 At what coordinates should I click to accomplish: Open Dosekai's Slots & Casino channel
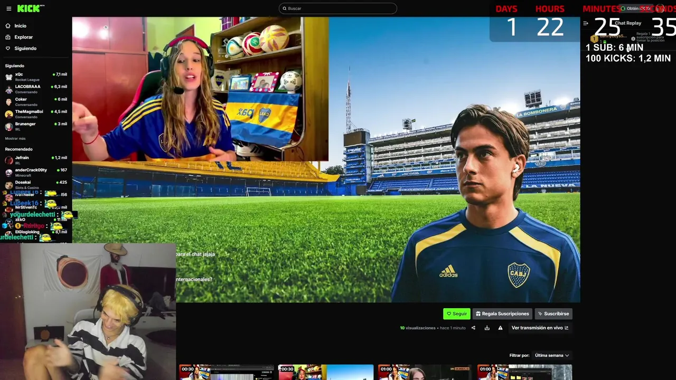[36, 185]
